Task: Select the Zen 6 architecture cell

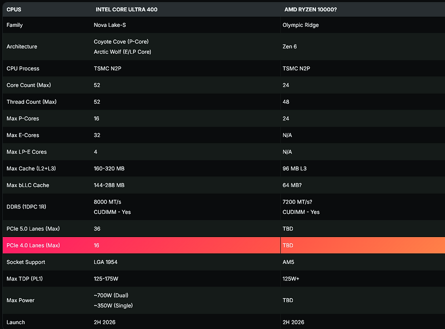Action: click(x=290, y=46)
